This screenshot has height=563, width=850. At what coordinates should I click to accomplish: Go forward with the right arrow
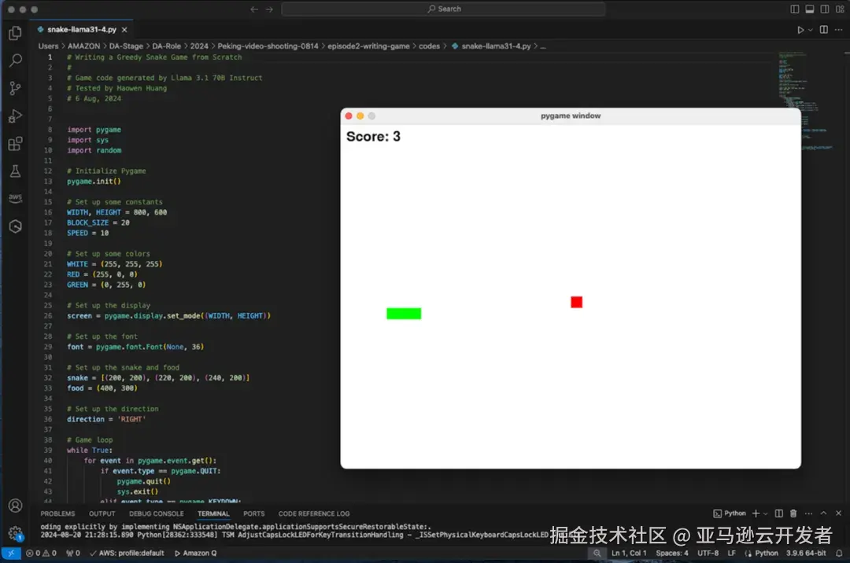[x=269, y=9]
